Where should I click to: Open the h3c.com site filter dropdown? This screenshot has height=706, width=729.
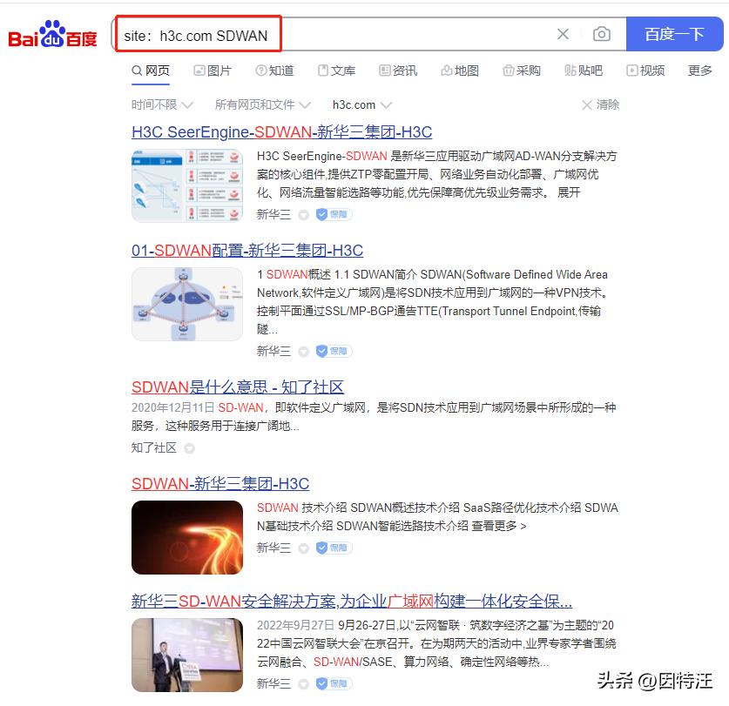[360, 104]
